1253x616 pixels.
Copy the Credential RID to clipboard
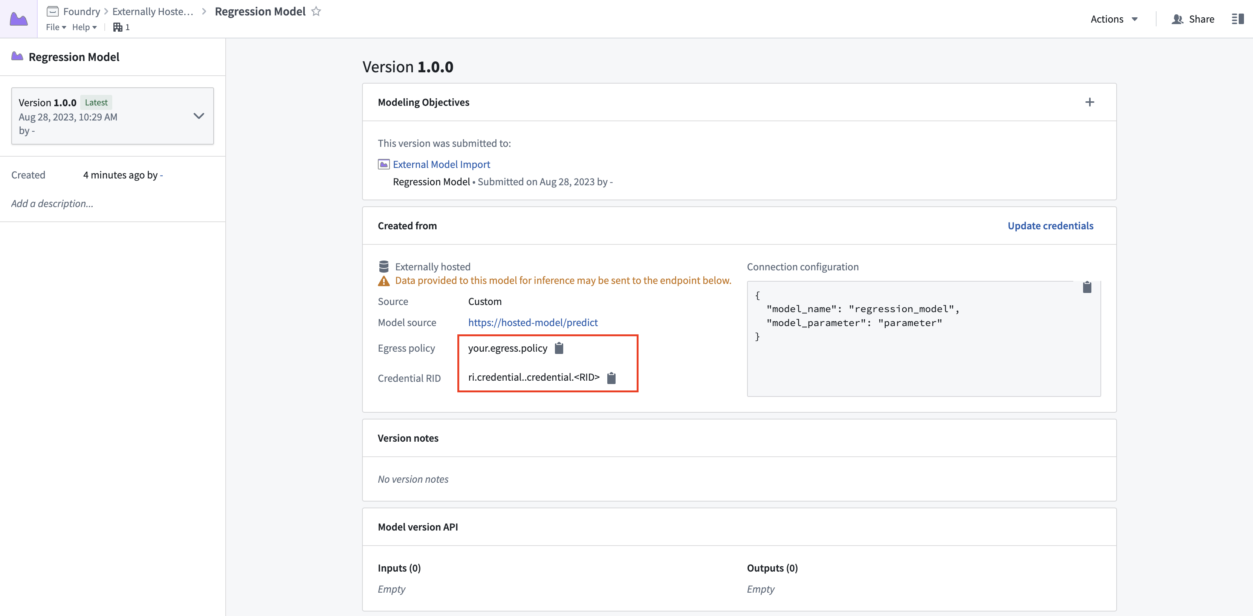point(611,378)
